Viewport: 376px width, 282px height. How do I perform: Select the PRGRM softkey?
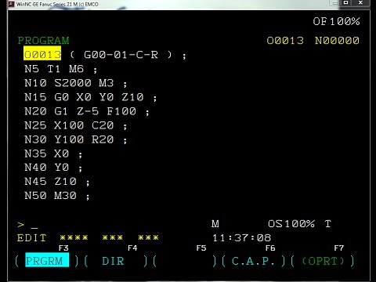[47, 260]
